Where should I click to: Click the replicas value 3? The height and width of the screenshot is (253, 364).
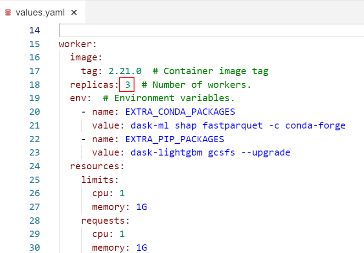[128, 85]
